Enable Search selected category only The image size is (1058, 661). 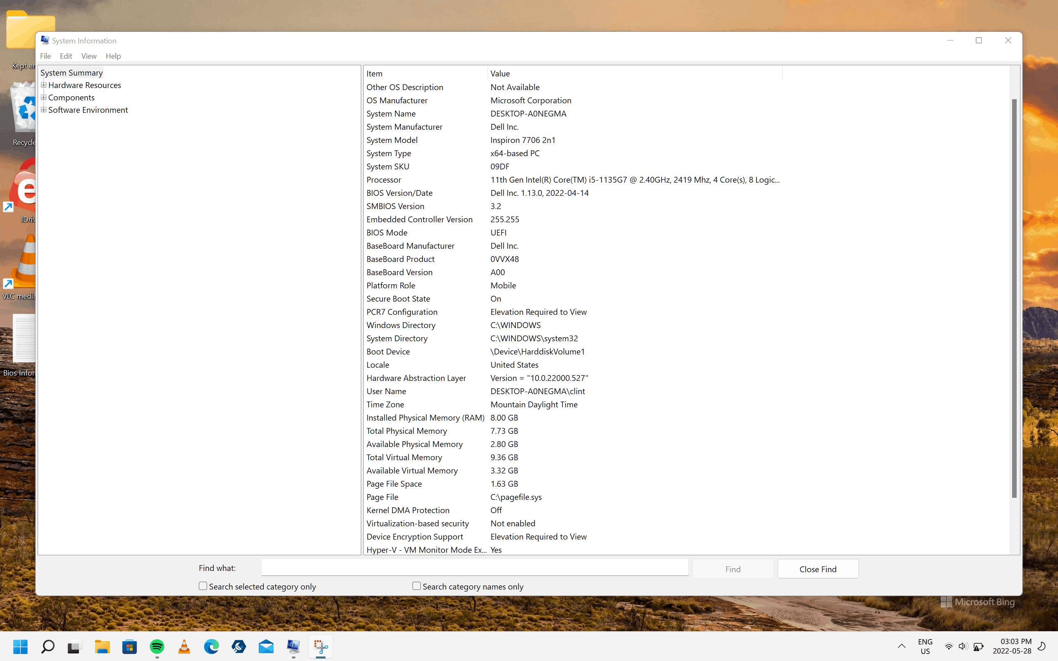coord(203,586)
